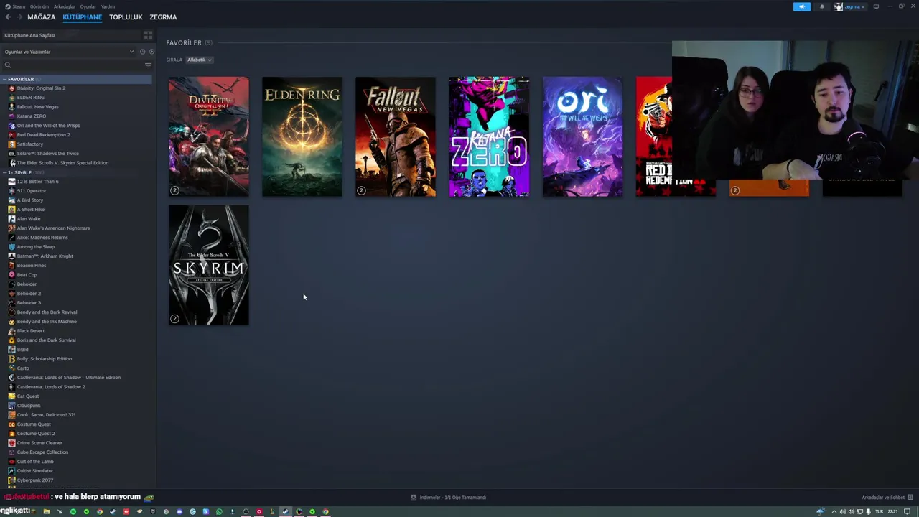Open Fallout New Vegas cover

tap(396, 136)
